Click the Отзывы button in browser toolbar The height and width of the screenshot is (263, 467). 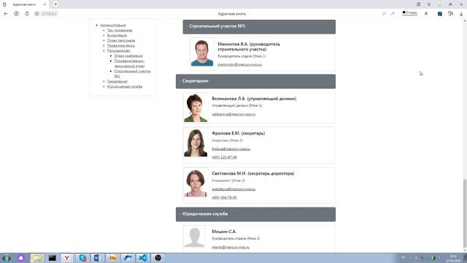pyautogui.click(x=410, y=13)
